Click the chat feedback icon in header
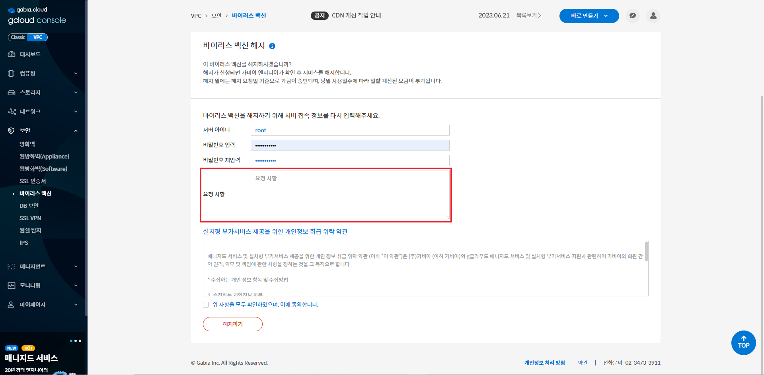764x375 pixels. pos(632,16)
